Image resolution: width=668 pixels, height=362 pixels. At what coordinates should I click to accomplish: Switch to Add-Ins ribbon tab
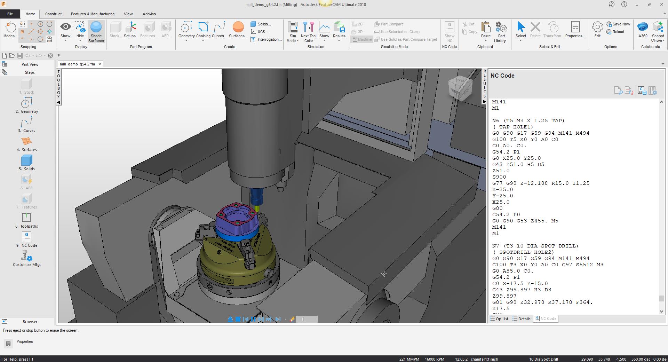149,14
